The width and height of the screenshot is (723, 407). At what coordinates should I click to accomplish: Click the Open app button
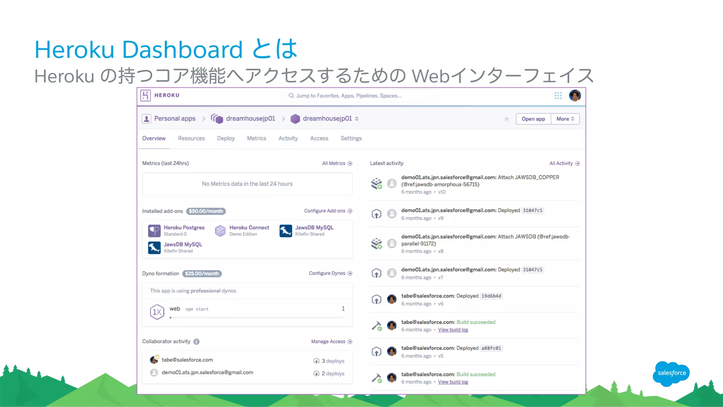point(533,119)
